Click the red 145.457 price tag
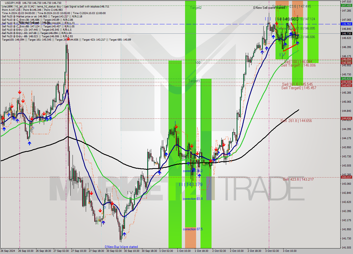Image resolution: width=353 pixels, height=254 pixels. 346,85
